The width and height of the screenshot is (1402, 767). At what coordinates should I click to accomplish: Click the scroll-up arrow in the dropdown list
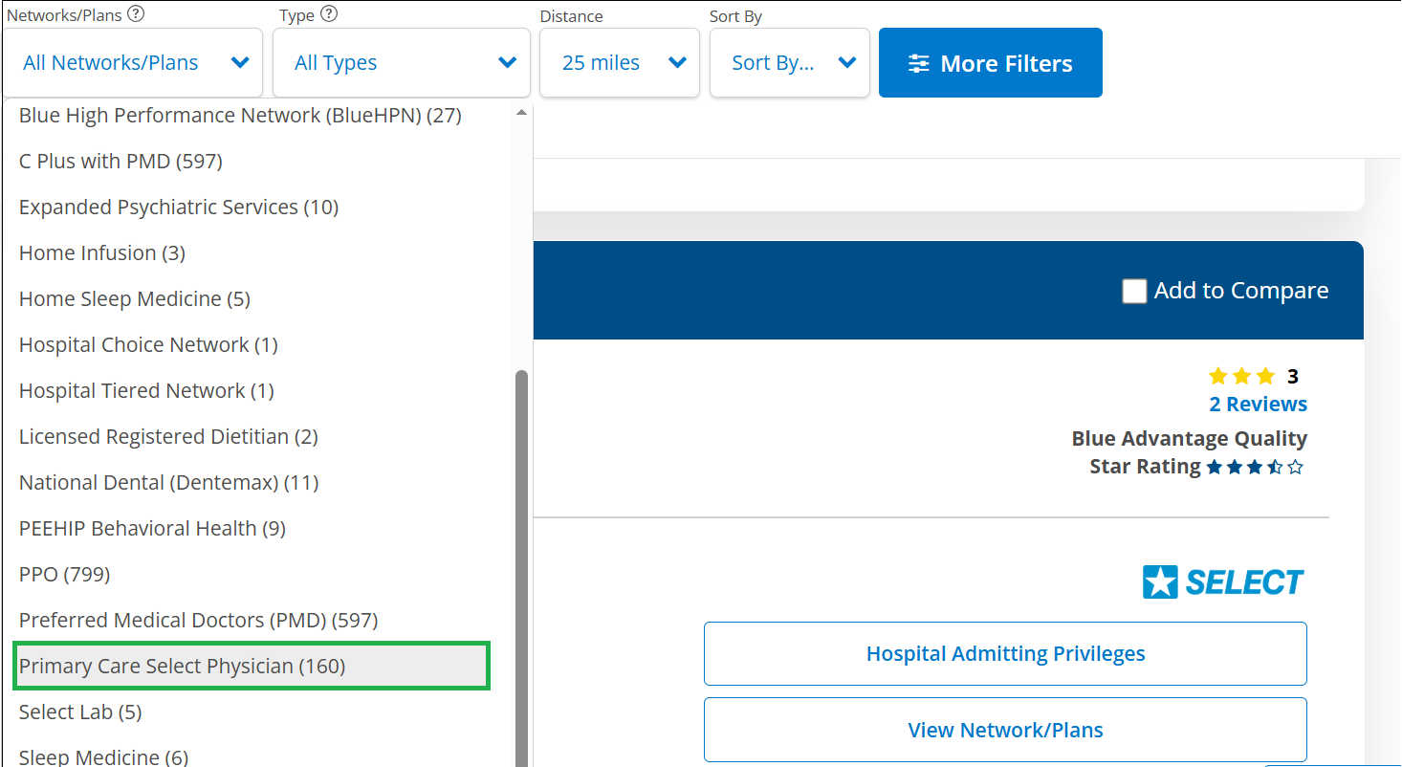coord(521,113)
